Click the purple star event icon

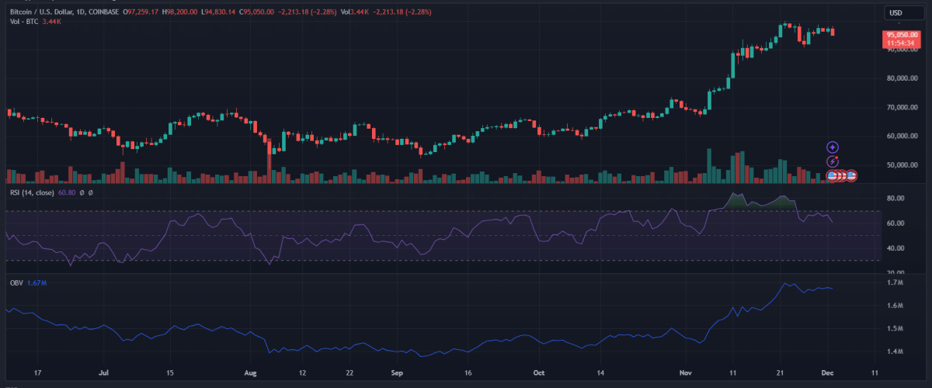pos(833,147)
